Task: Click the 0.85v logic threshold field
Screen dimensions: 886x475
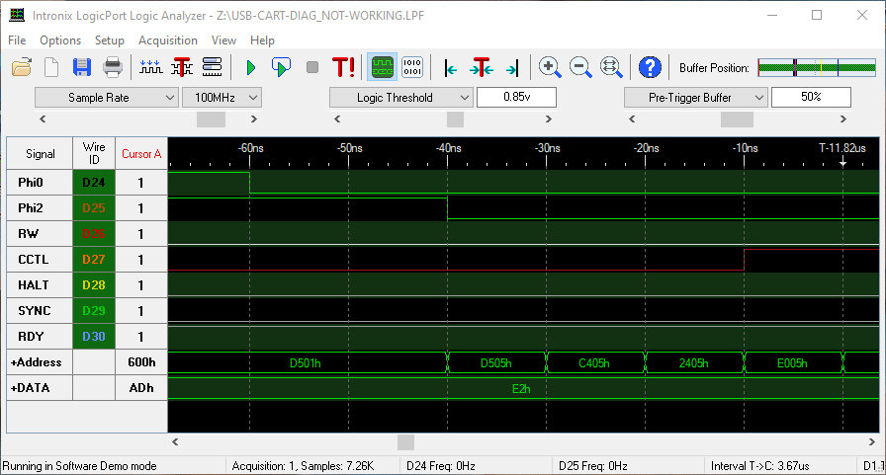Action: pos(515,98)
